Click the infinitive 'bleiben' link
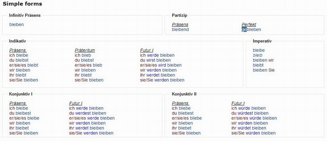 (x=16, y=25)
